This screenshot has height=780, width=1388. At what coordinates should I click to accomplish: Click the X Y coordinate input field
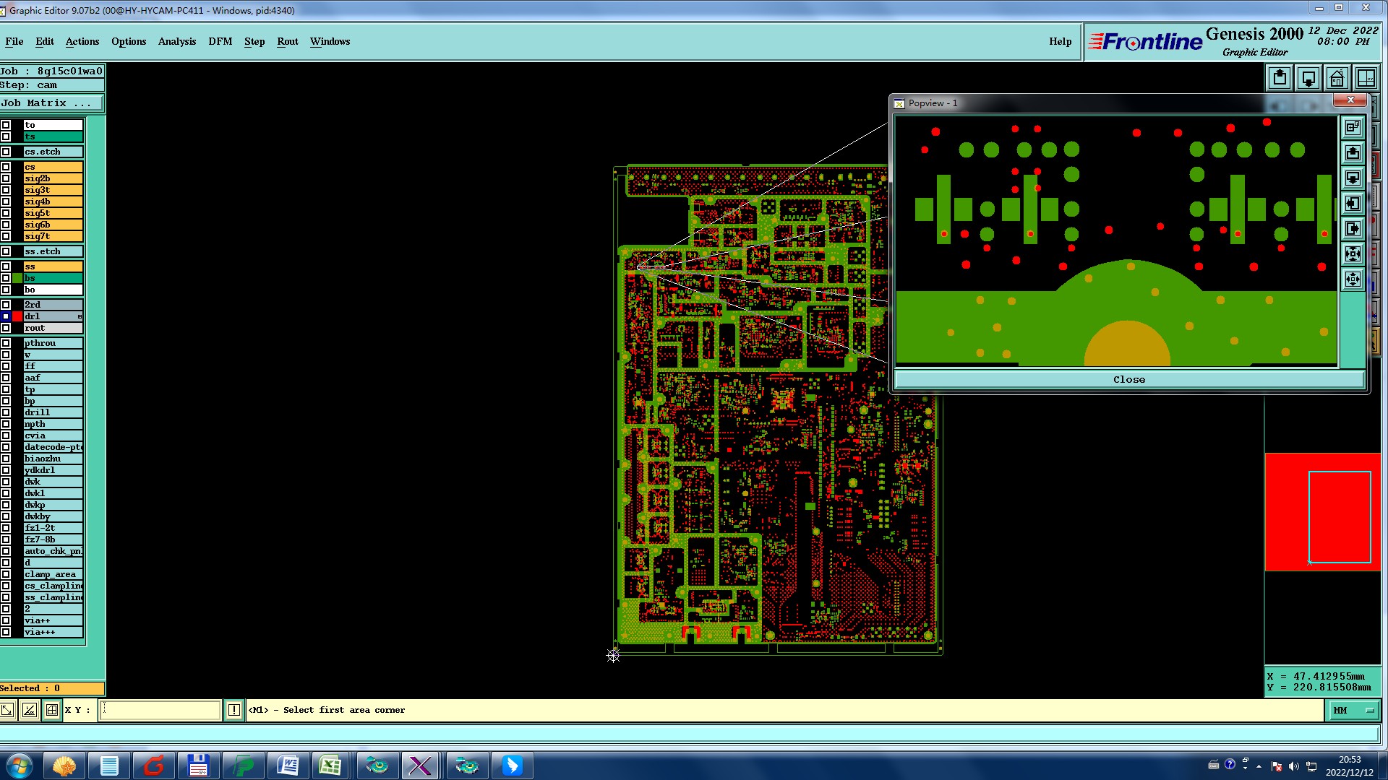pyautogui.click(x=160, y=710)
